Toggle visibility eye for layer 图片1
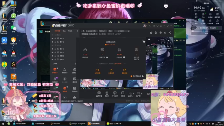 tap(52, 52)
